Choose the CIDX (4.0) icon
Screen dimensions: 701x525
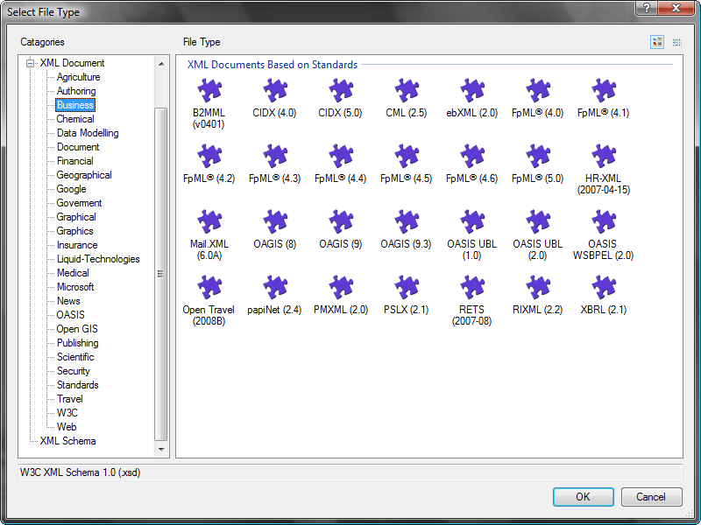tap(274, 91)
